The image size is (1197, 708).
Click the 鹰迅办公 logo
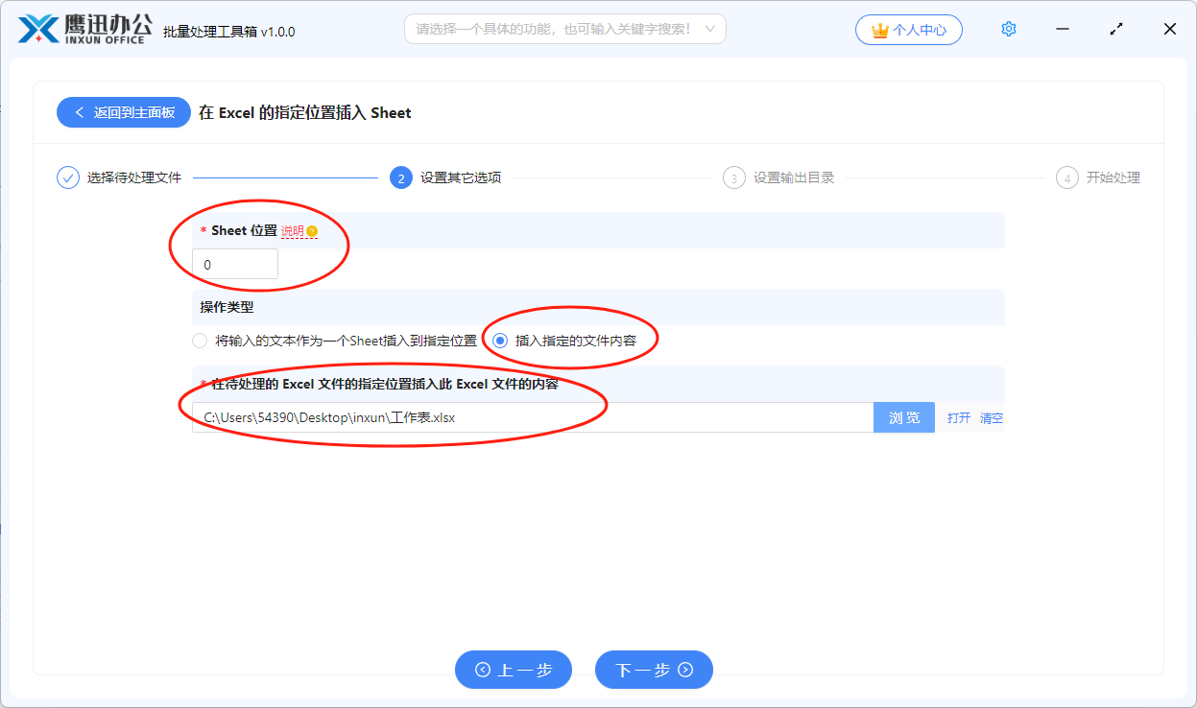click(x=82, y=29)
